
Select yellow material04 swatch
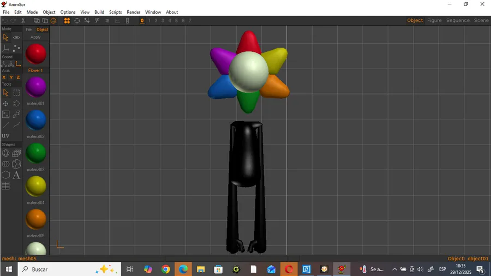click(x=35, y=186)
